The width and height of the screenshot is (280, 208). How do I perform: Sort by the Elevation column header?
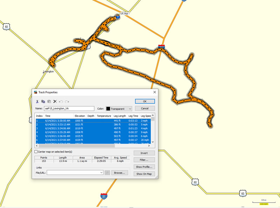(x=80, y=116)
